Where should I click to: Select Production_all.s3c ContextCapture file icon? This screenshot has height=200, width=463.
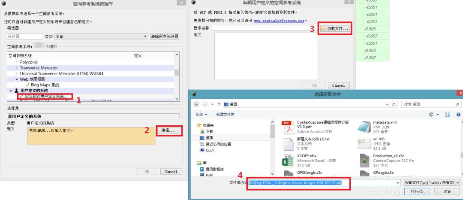pos(365,161)
